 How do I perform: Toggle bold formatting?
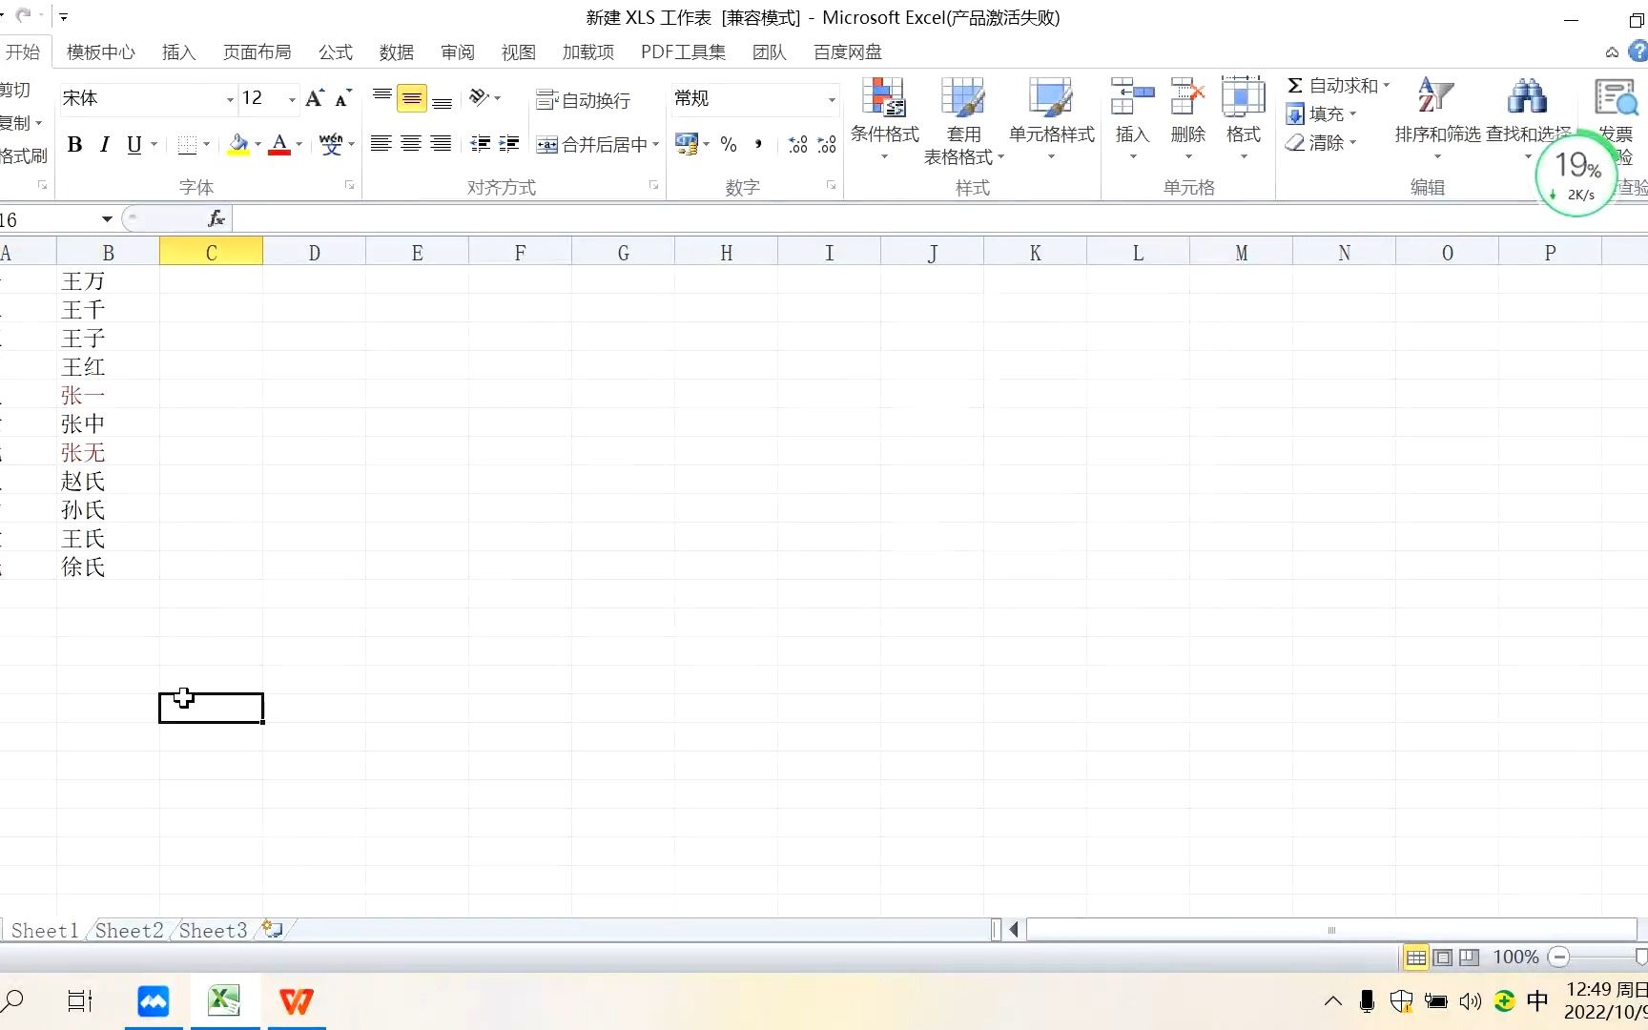(74, 144)
